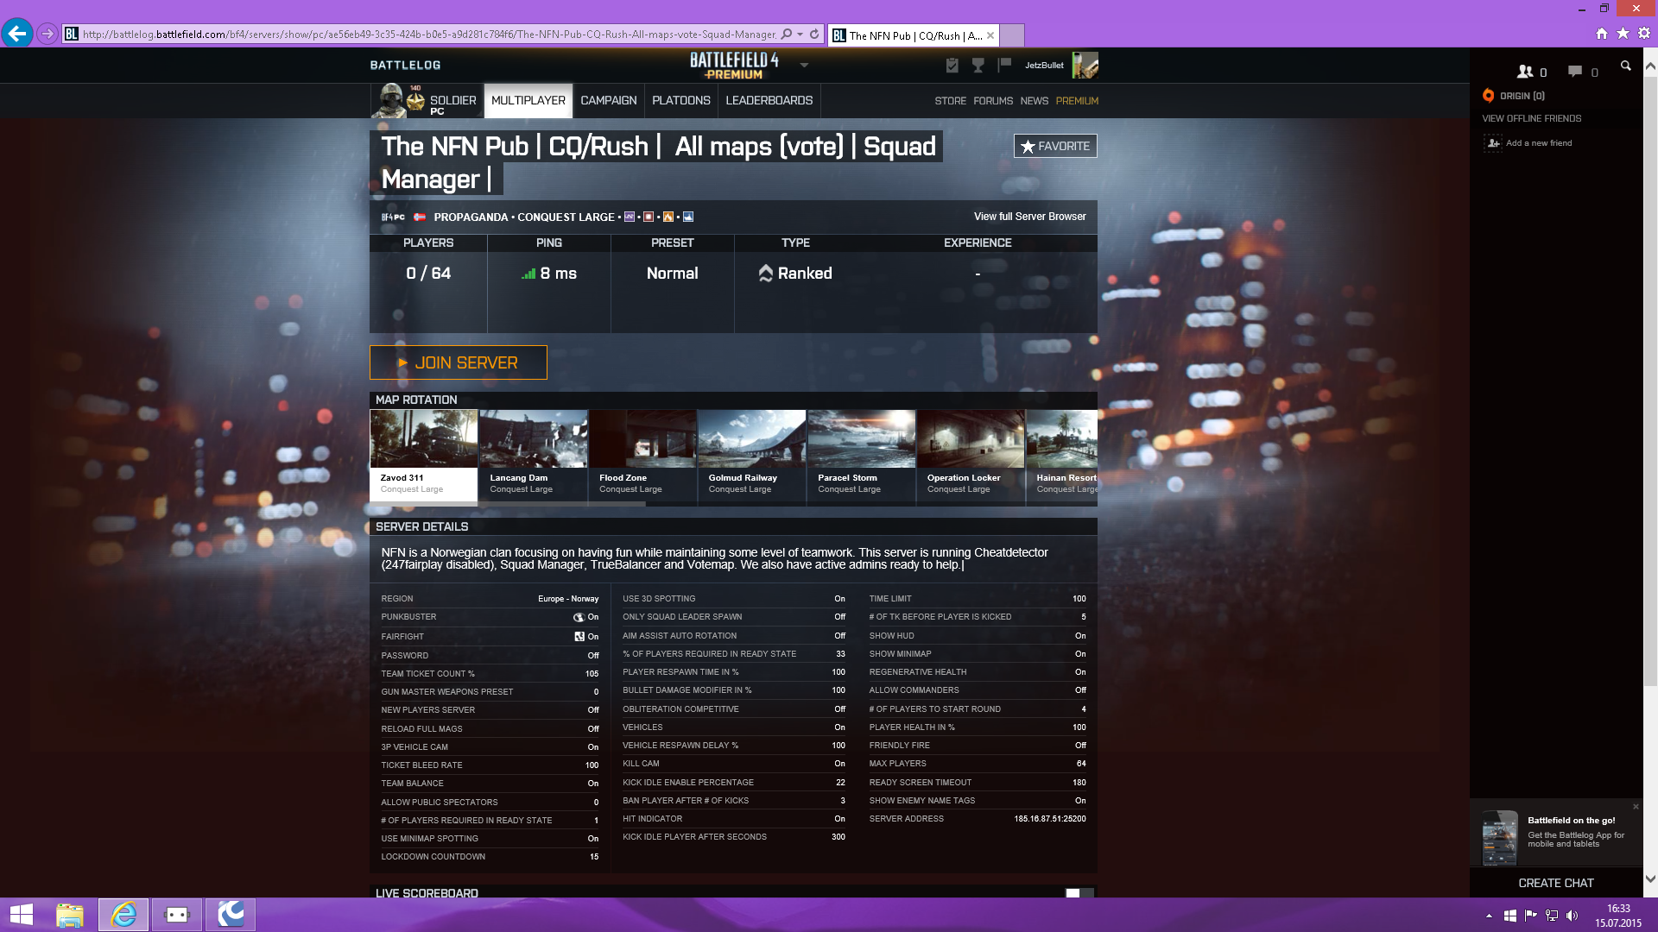The image size is (1658, 932).
Task: Open address bar search dropdown arrow
Action: tap(801, 35)
